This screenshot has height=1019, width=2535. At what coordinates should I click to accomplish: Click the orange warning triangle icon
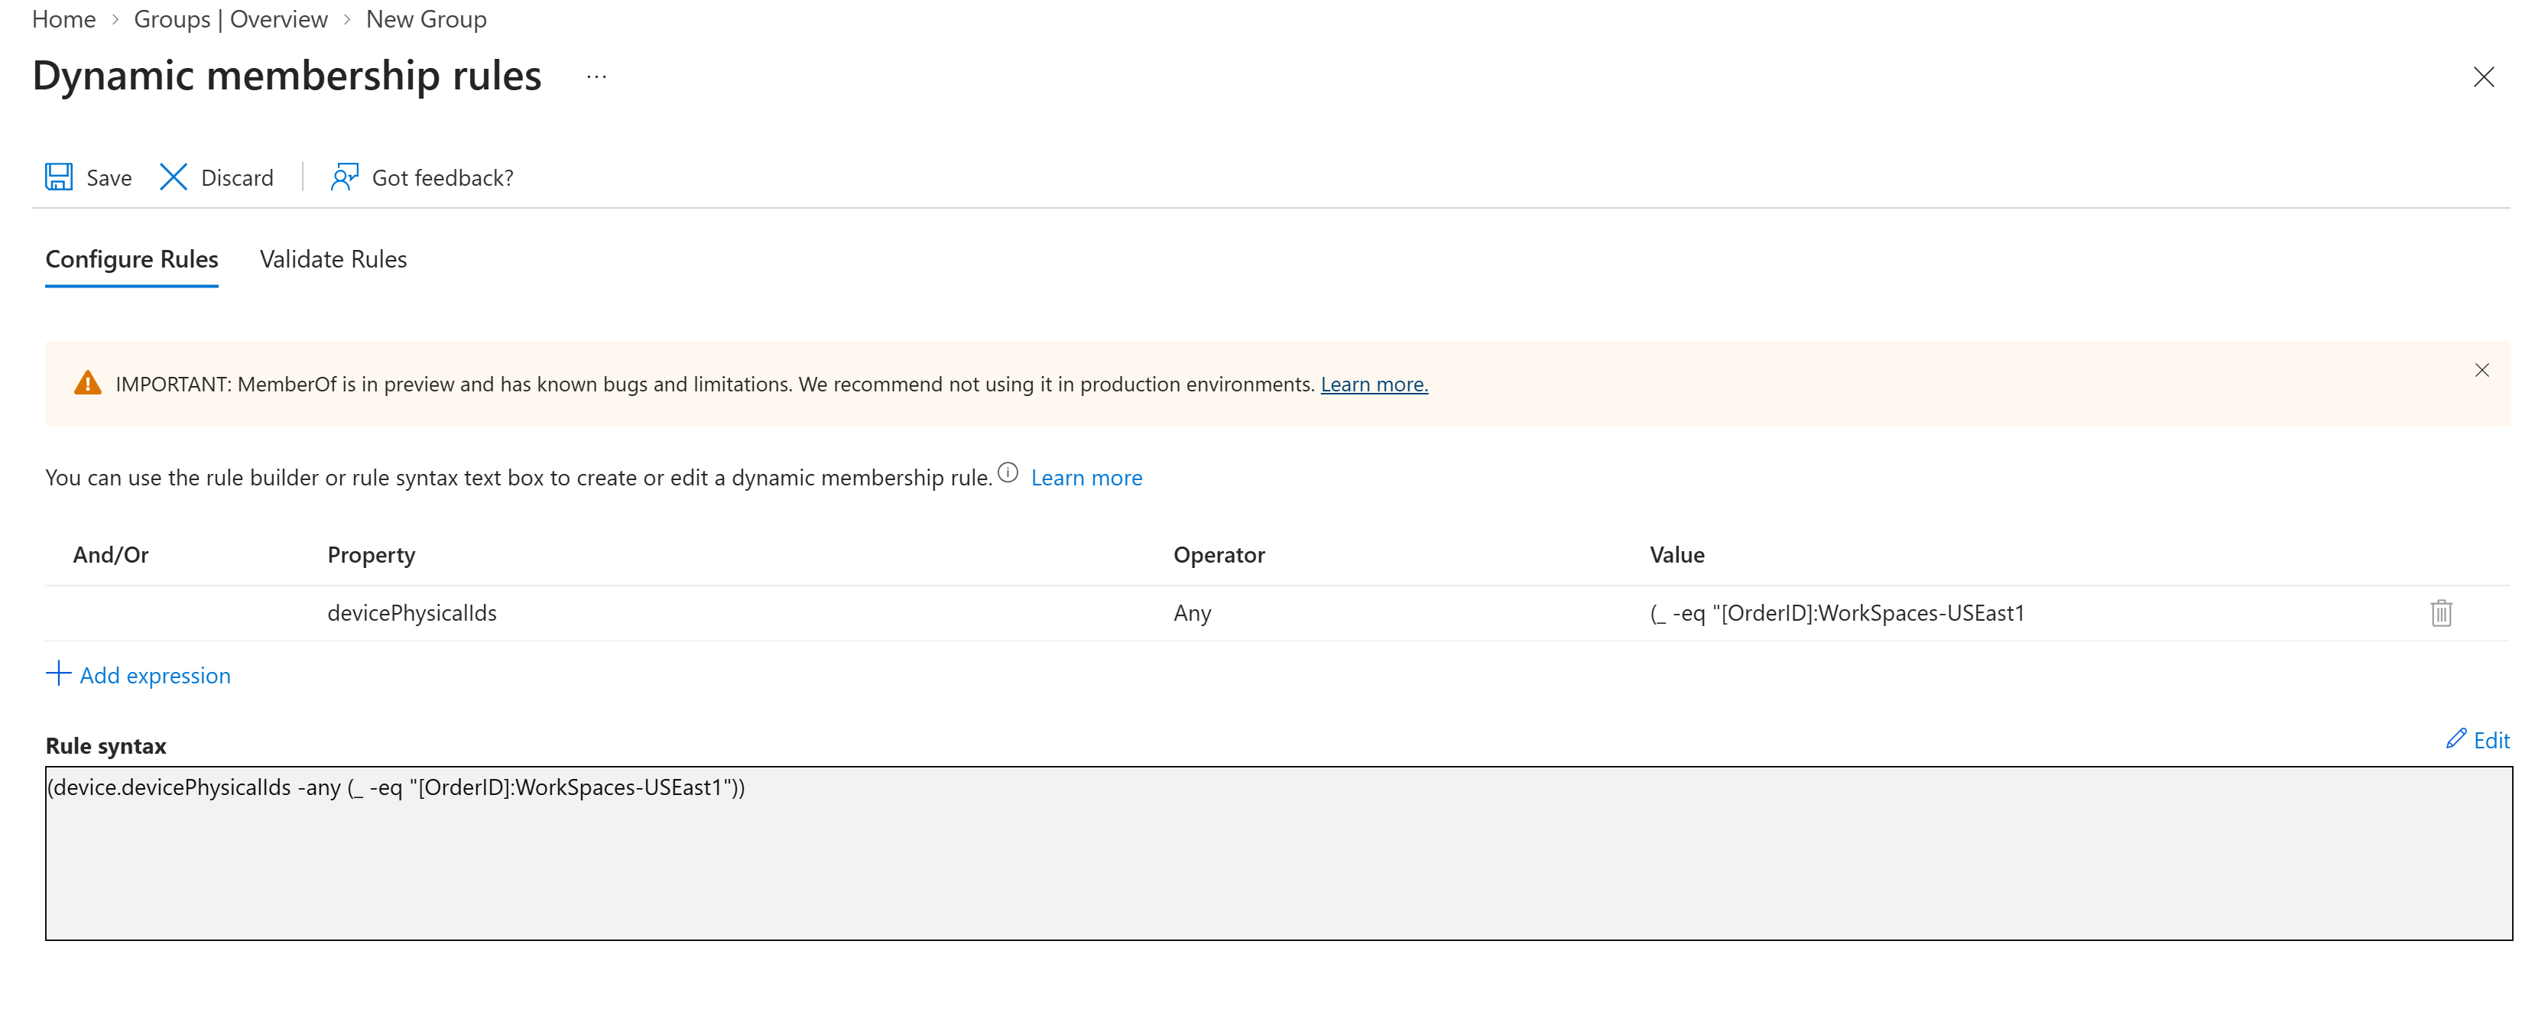[x=88, y=383]
